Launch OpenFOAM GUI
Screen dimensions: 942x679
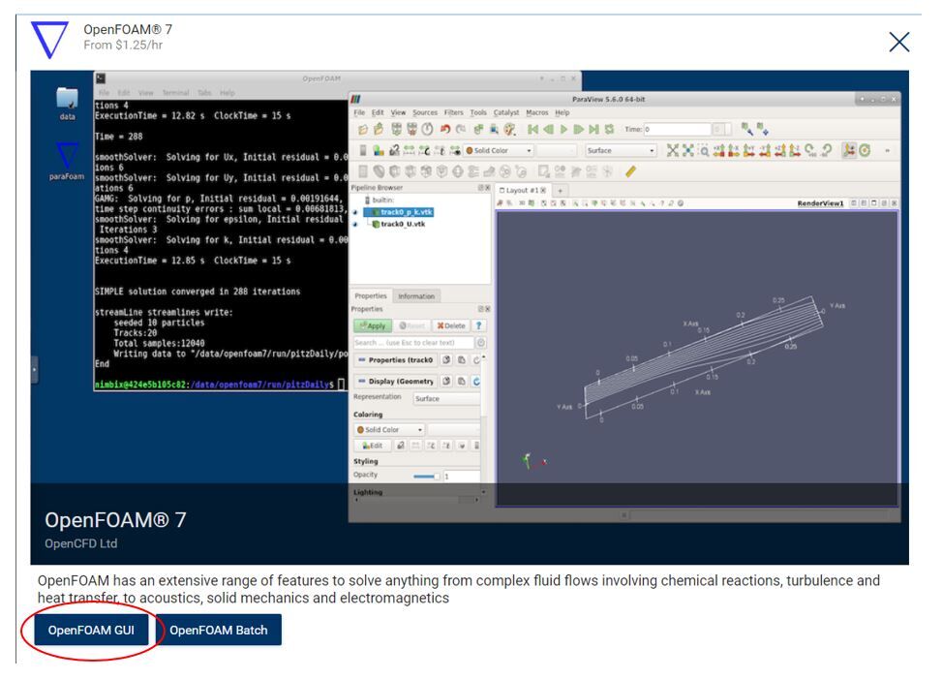(x=92, y=630)
